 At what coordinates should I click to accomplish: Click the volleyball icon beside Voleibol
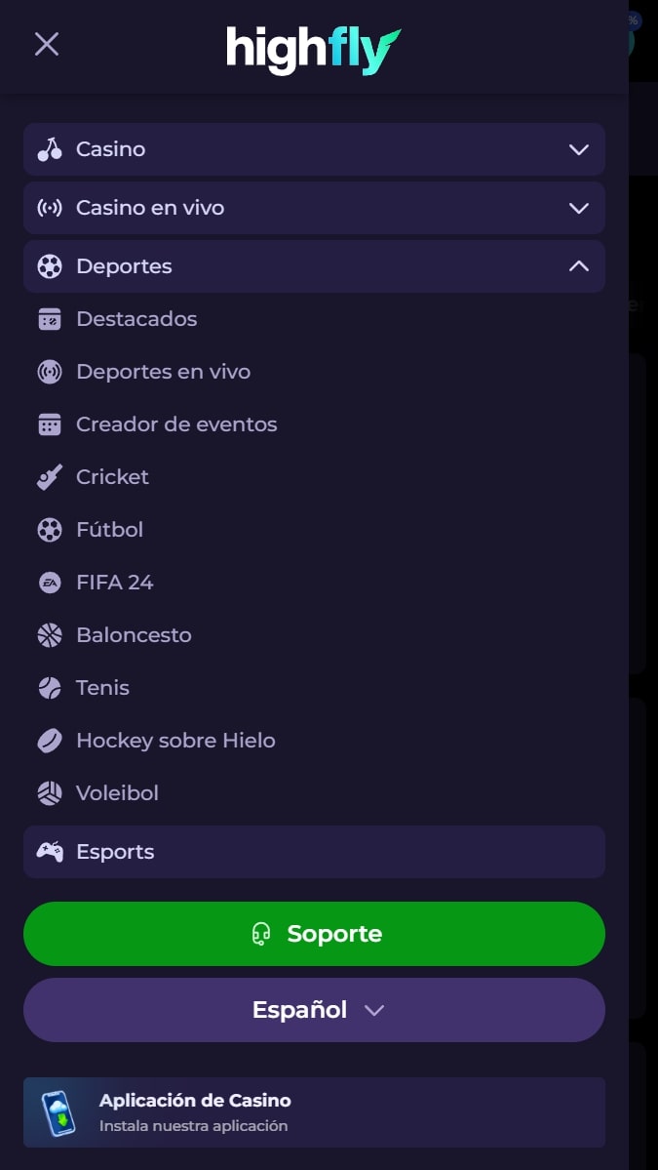pos(50,793)
